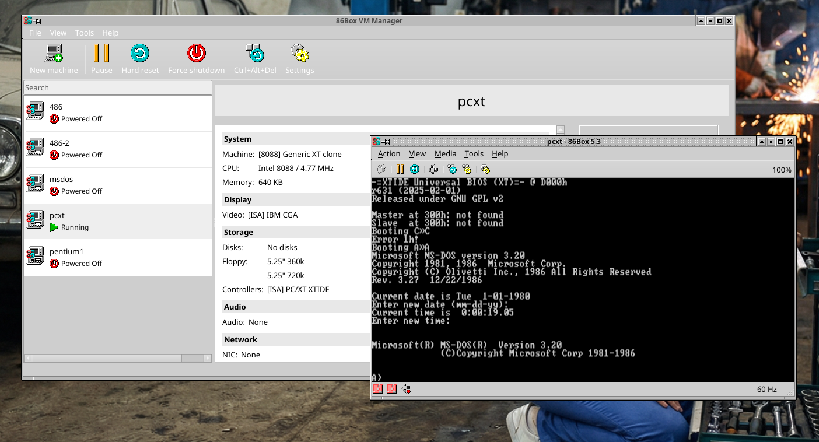
Task: Click '640 KB' memory value
Action: pos(271,183)
